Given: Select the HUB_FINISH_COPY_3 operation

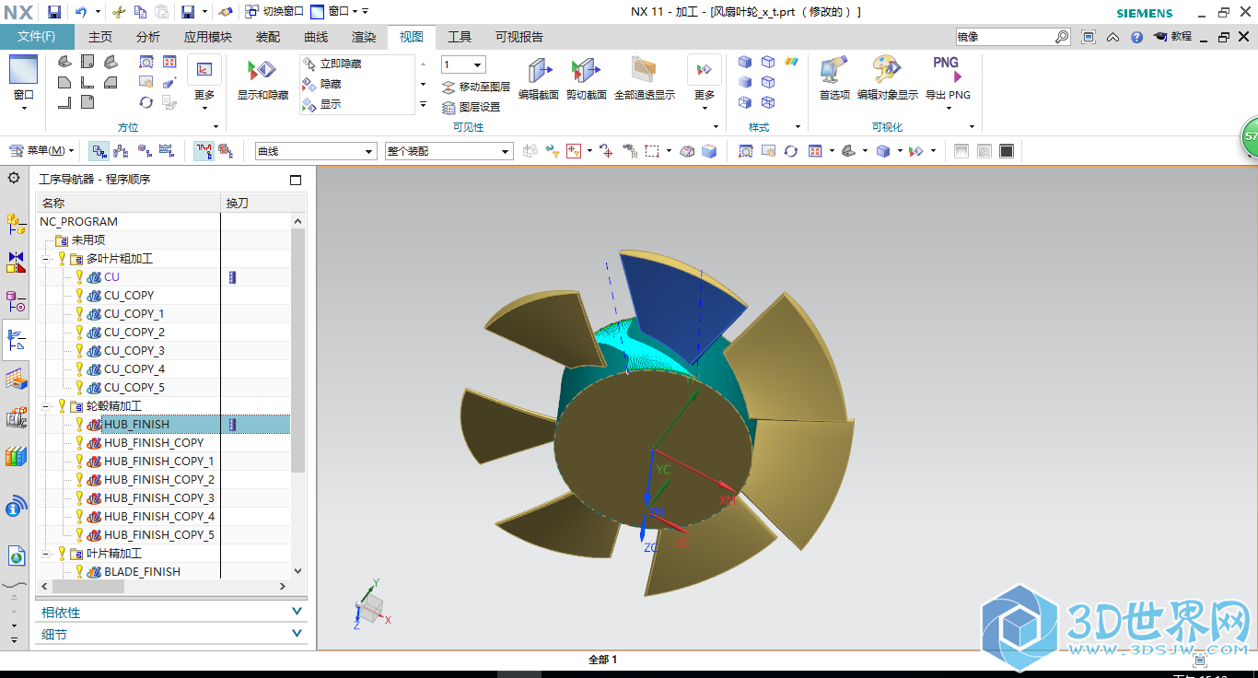Looking at the screenshot, I should [x=158, y=498].
